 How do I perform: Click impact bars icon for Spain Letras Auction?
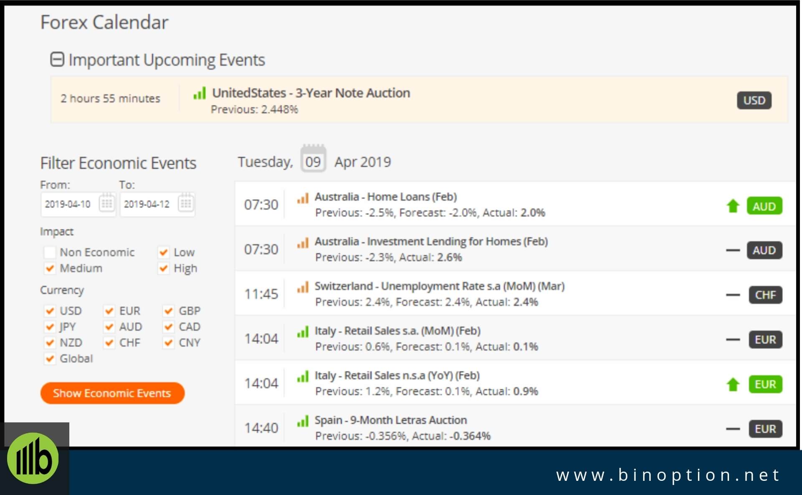303,421
